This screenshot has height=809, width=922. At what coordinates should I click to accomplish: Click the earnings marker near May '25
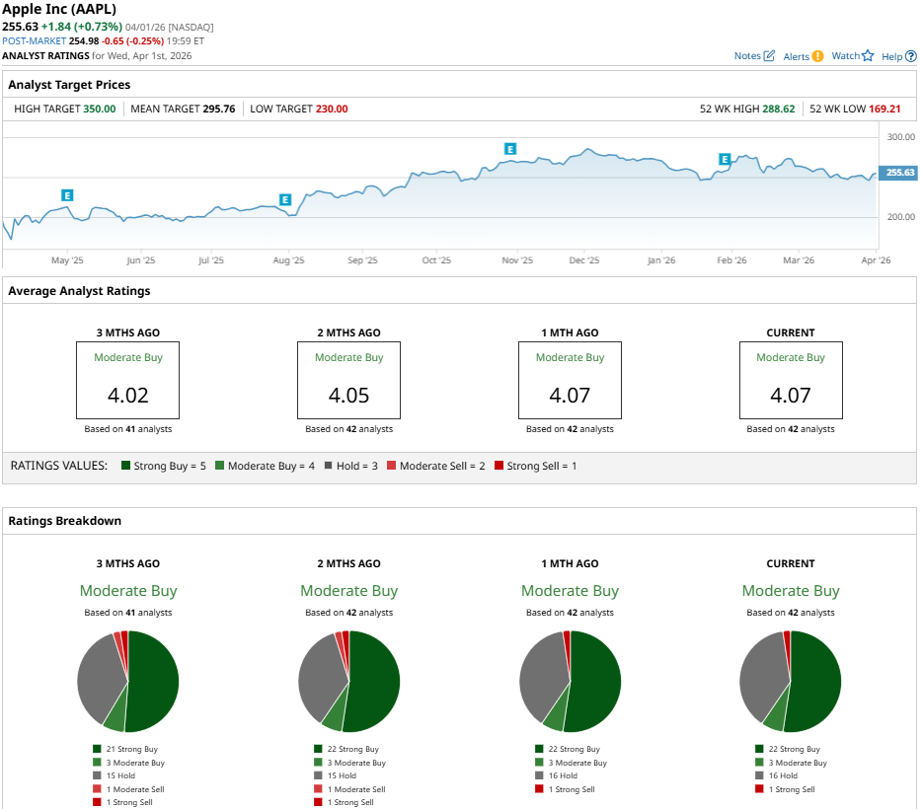click(x=67, y=195)
